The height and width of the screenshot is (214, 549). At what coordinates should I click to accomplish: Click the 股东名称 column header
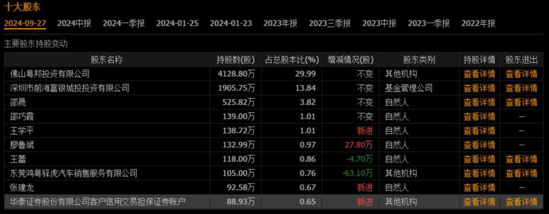107,60
